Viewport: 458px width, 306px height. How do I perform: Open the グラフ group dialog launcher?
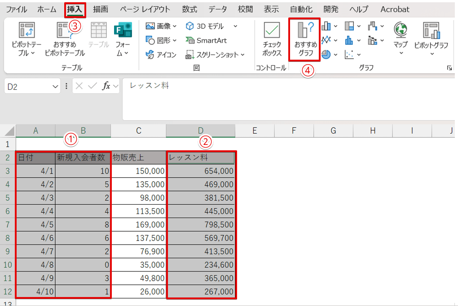[x=449, y=68]
